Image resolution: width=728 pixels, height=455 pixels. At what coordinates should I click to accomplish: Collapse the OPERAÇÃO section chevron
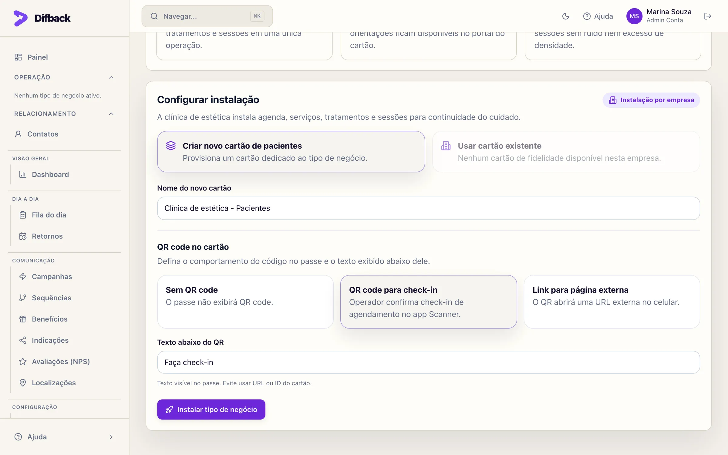(x=111, y=77)
